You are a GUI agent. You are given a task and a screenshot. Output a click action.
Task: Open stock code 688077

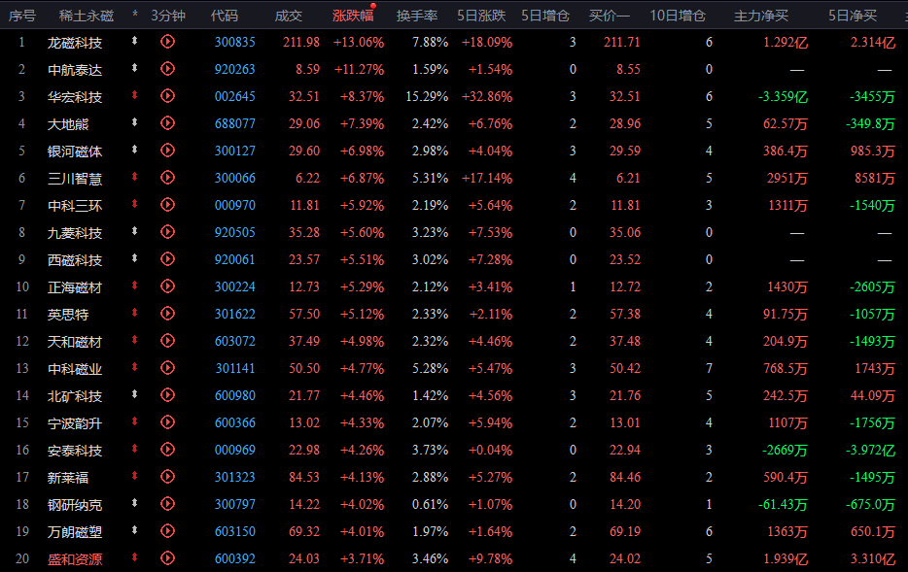234,123
